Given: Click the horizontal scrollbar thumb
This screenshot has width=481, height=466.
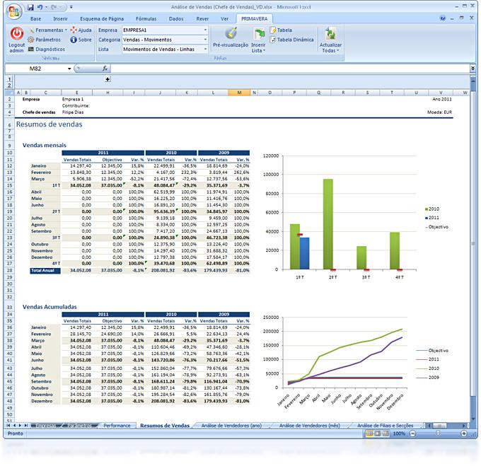Looking at the screenshot, I should tap(439, 426).
